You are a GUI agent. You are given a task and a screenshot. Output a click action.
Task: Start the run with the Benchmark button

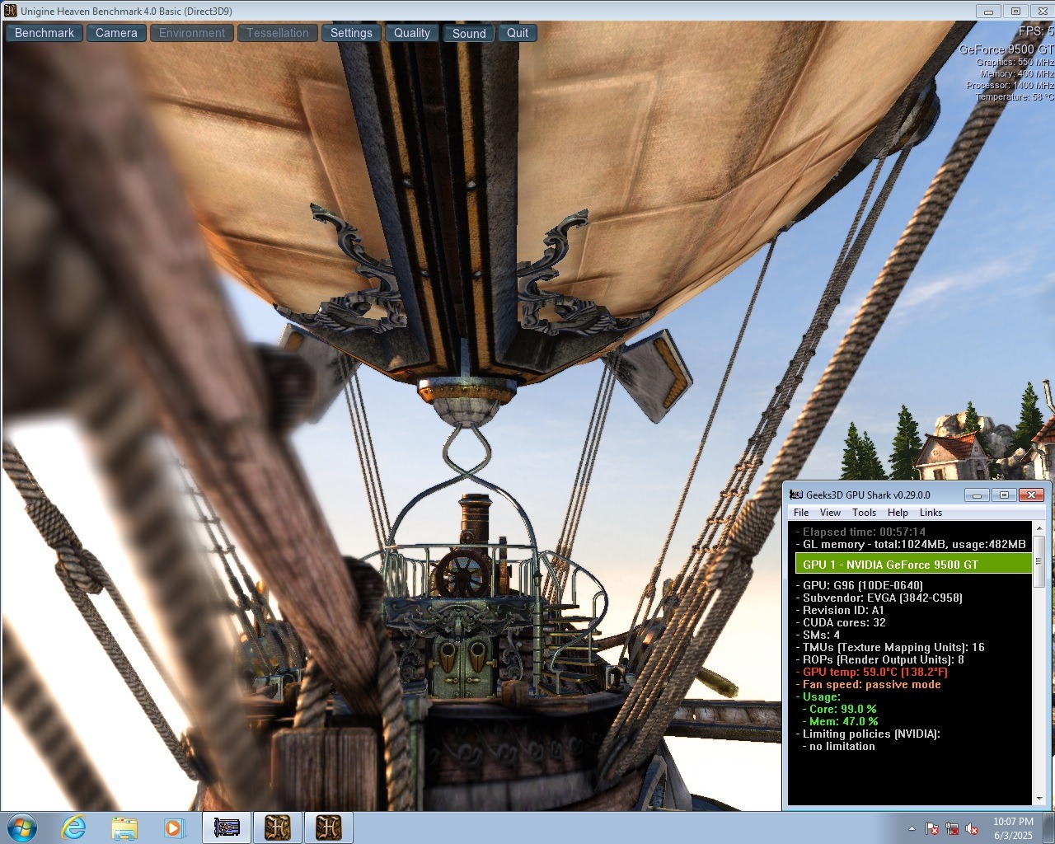[x=45, y=33]
